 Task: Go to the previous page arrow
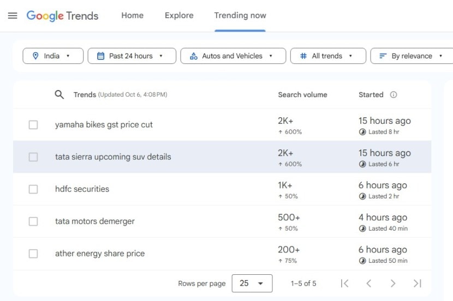368,283
